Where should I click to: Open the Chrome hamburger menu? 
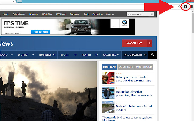(x=192, y=7)
